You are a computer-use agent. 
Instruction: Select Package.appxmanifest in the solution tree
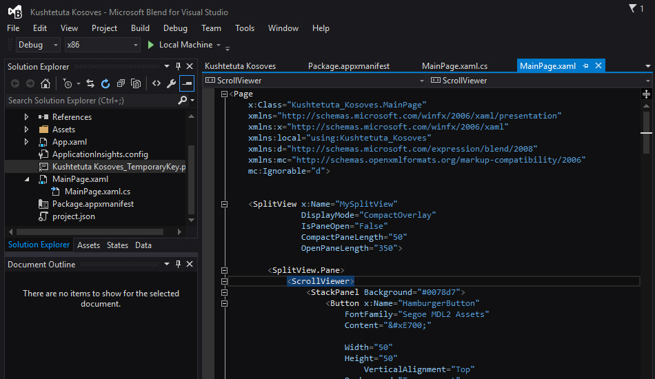click(x=93, y=204)
